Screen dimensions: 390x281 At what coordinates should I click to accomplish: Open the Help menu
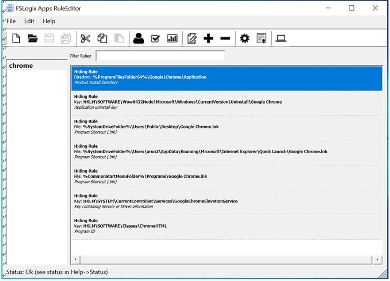pos(49,21)
